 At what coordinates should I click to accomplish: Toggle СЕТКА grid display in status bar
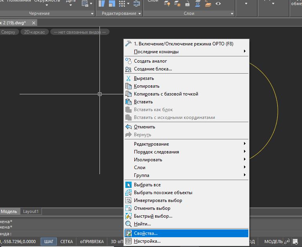(66, 242)
